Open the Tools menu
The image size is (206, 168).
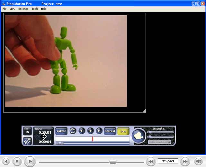point(34,9)
